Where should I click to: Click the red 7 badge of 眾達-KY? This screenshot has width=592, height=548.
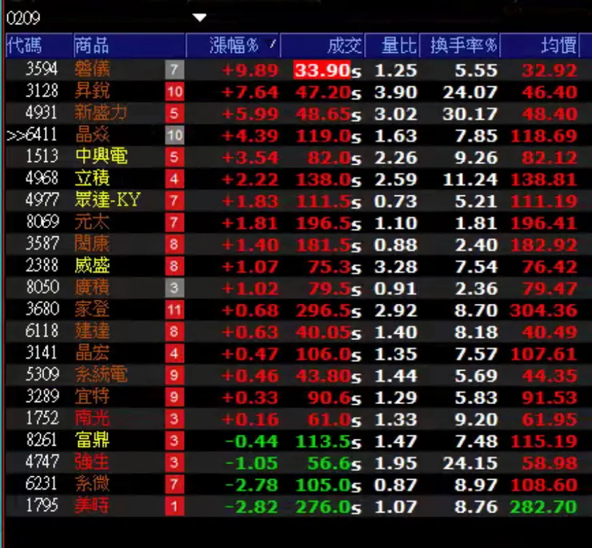[x=174, y=201]
